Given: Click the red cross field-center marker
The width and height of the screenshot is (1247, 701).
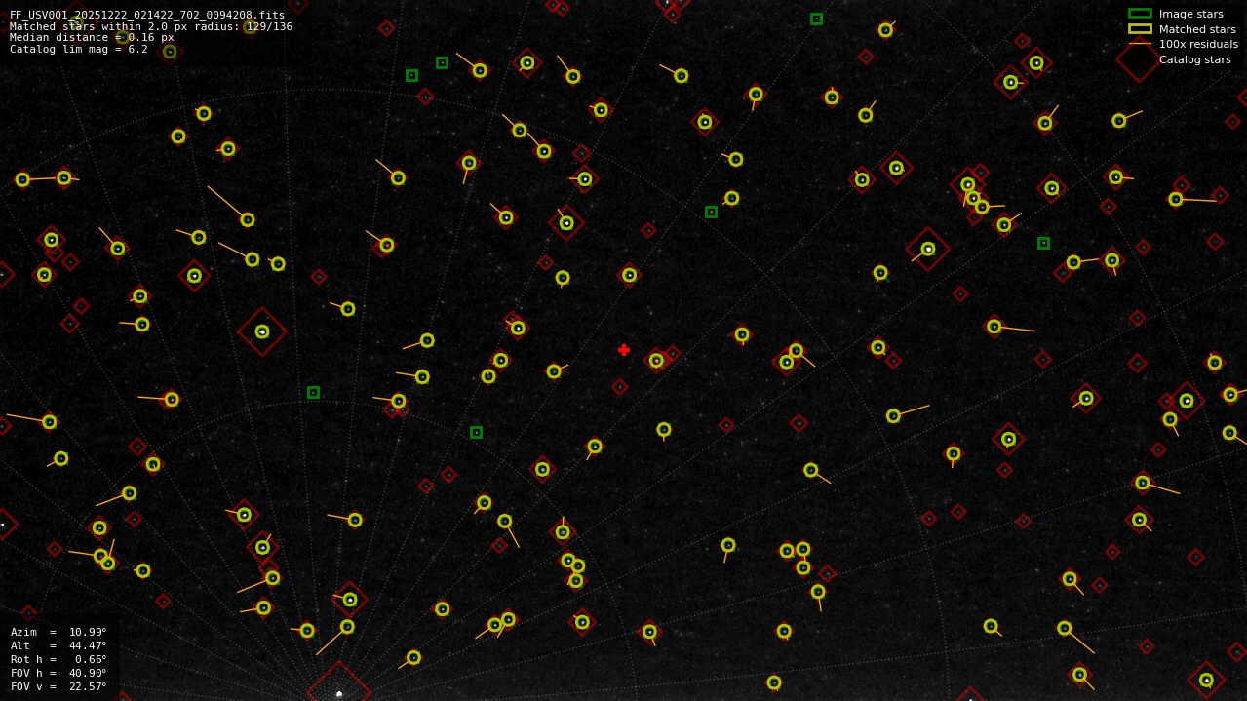Looking at the screenshot, I should [x=624, y=350].
